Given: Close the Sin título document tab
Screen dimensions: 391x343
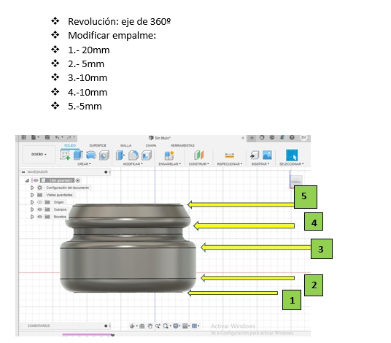Looking at the screenshot, I should tap(243, 138).
